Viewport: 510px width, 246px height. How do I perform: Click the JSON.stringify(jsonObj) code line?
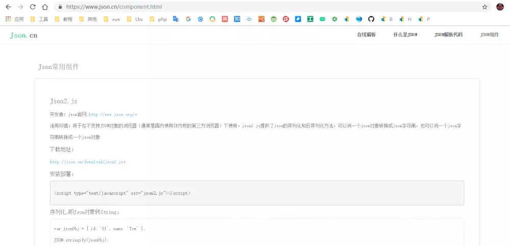click(81, 240)
